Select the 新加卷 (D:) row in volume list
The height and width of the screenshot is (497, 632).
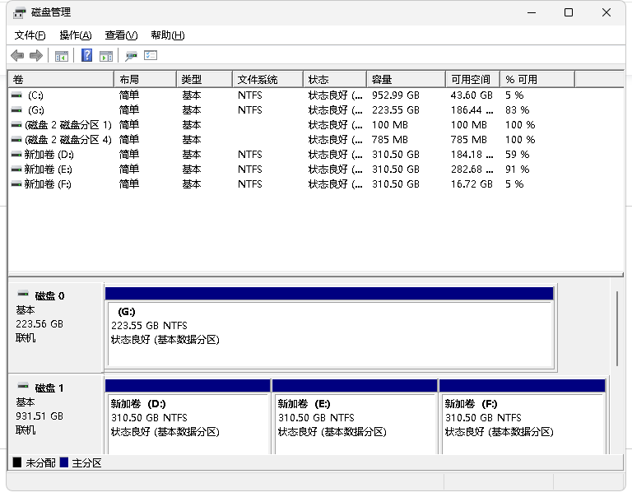49,155
